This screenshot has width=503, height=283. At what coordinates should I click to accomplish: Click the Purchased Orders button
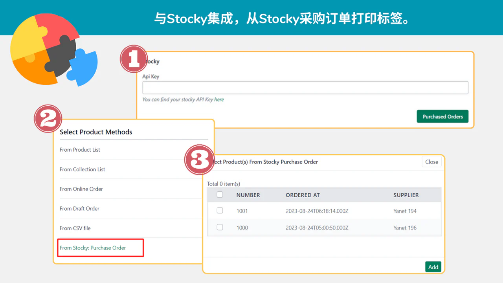click(x=442, y=116)
